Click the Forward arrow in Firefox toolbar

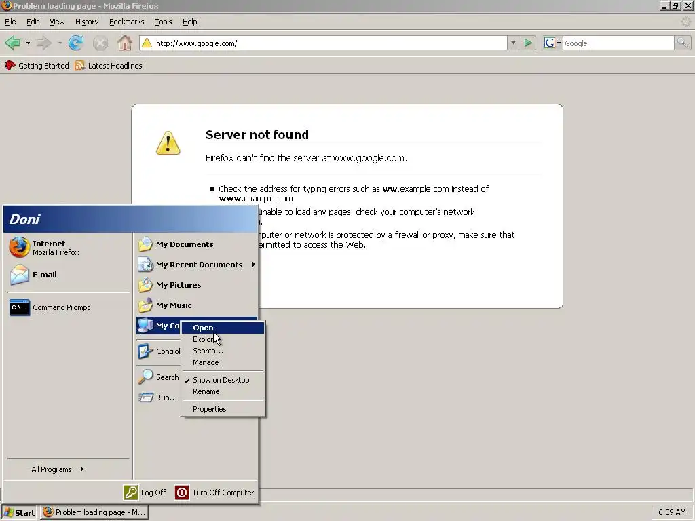(43, 43)
